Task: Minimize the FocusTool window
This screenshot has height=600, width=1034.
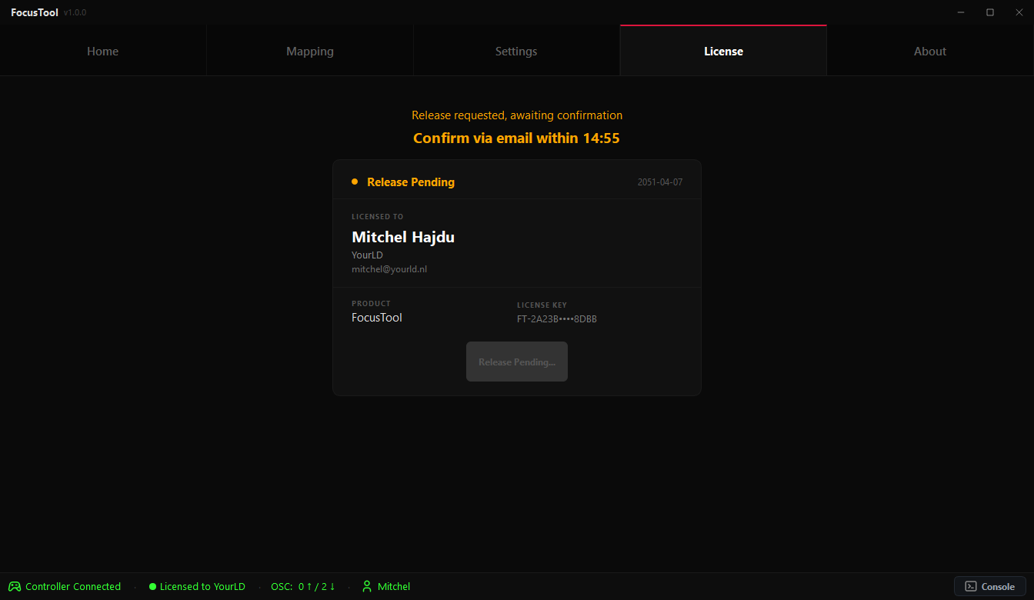Action: (962, 12)
